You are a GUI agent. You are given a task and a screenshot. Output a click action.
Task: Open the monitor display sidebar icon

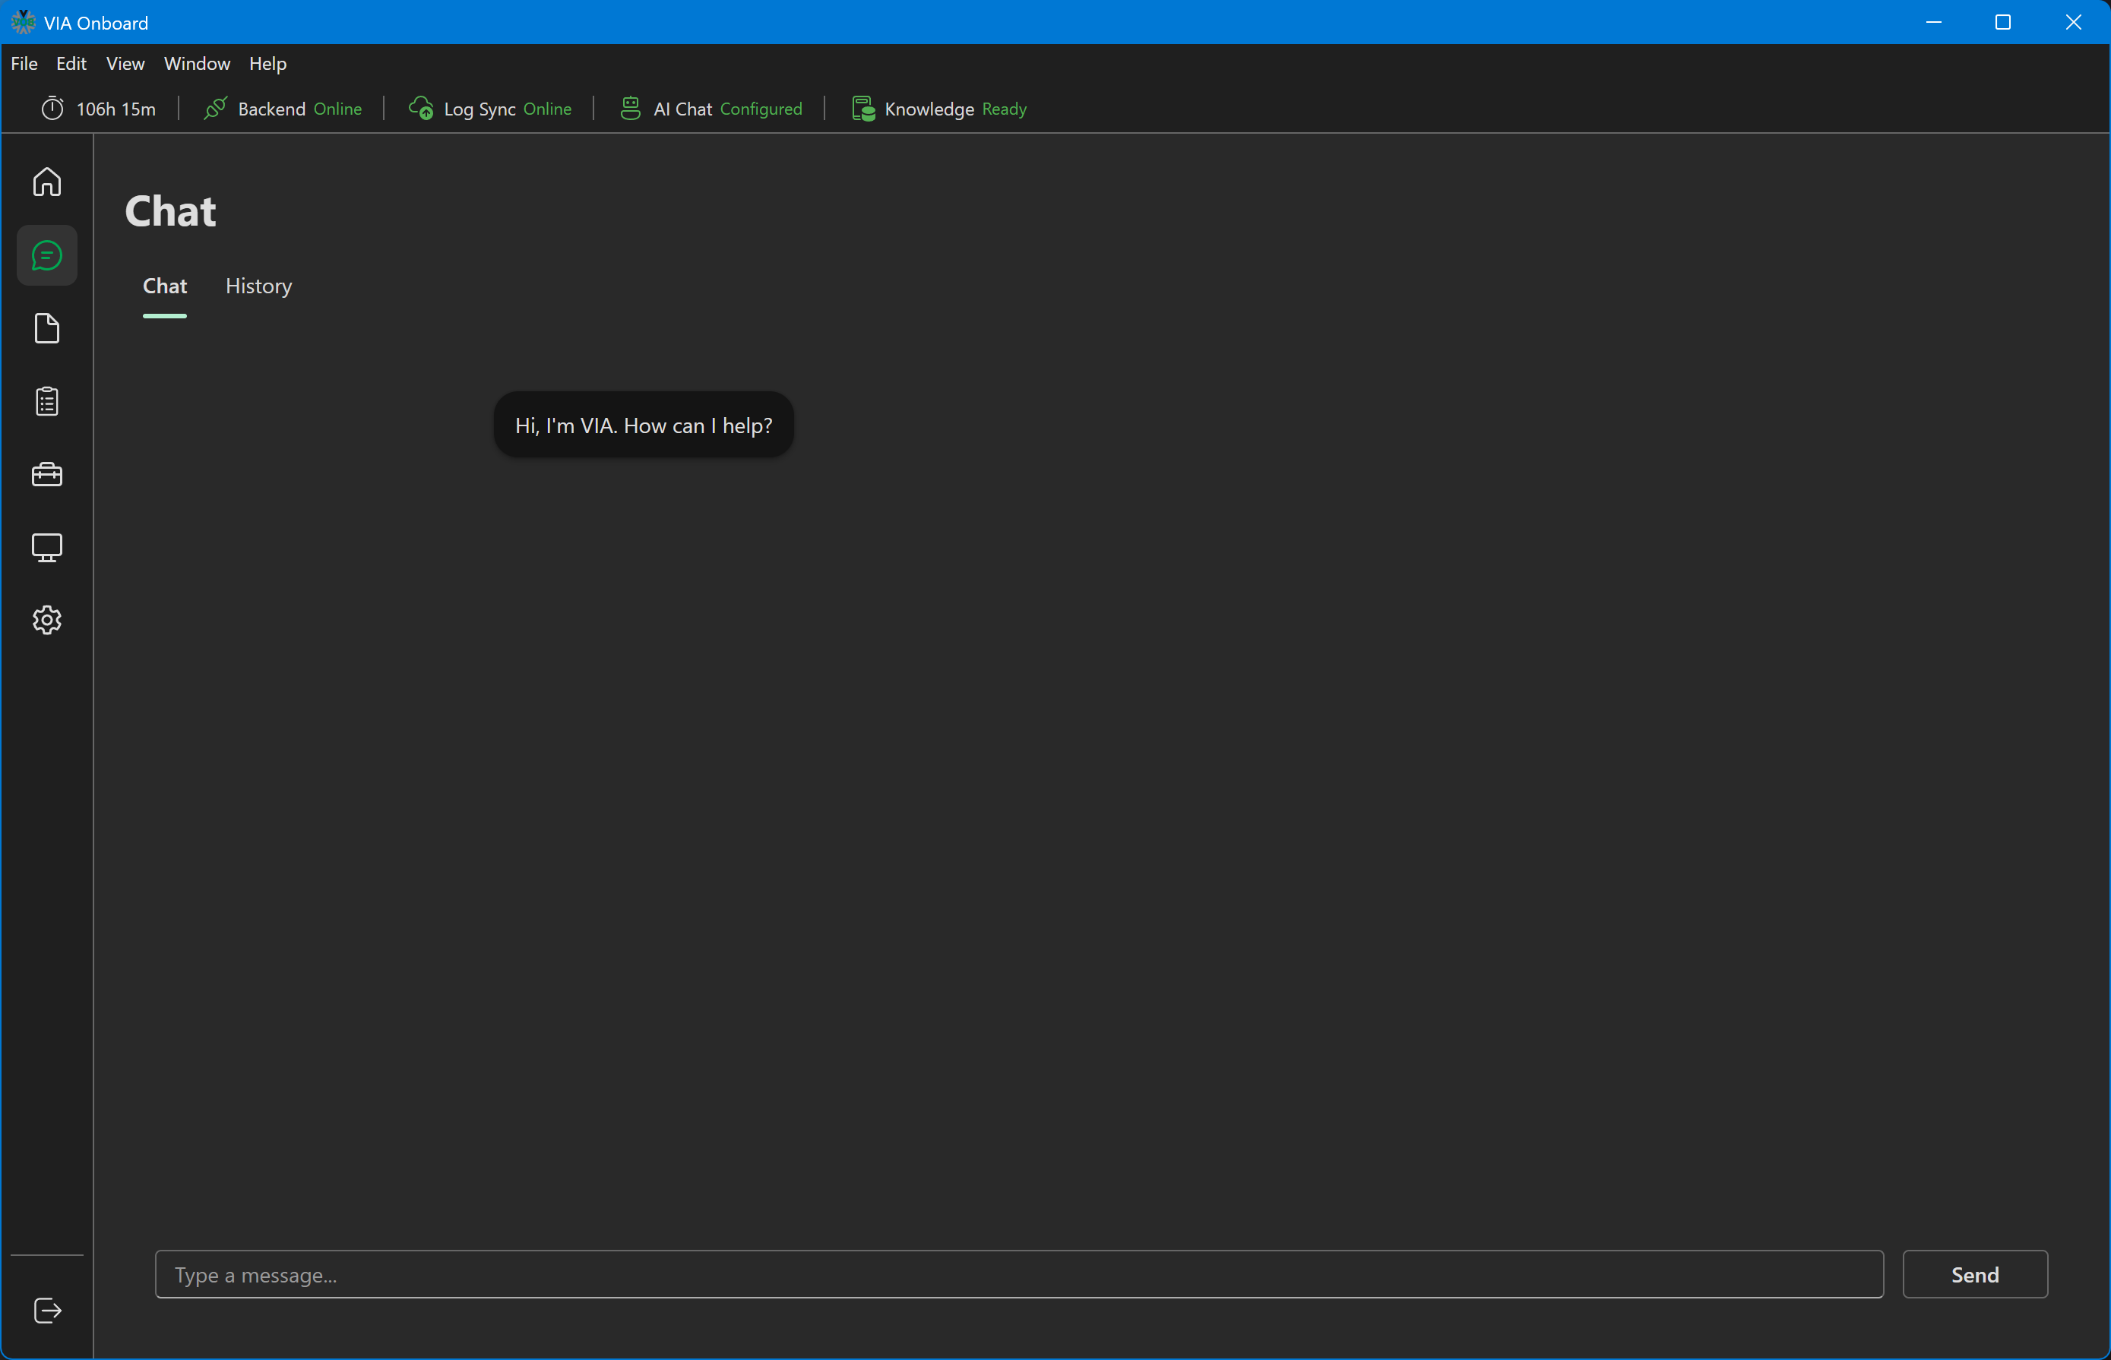pyautogui.click(x=47, y=548)
